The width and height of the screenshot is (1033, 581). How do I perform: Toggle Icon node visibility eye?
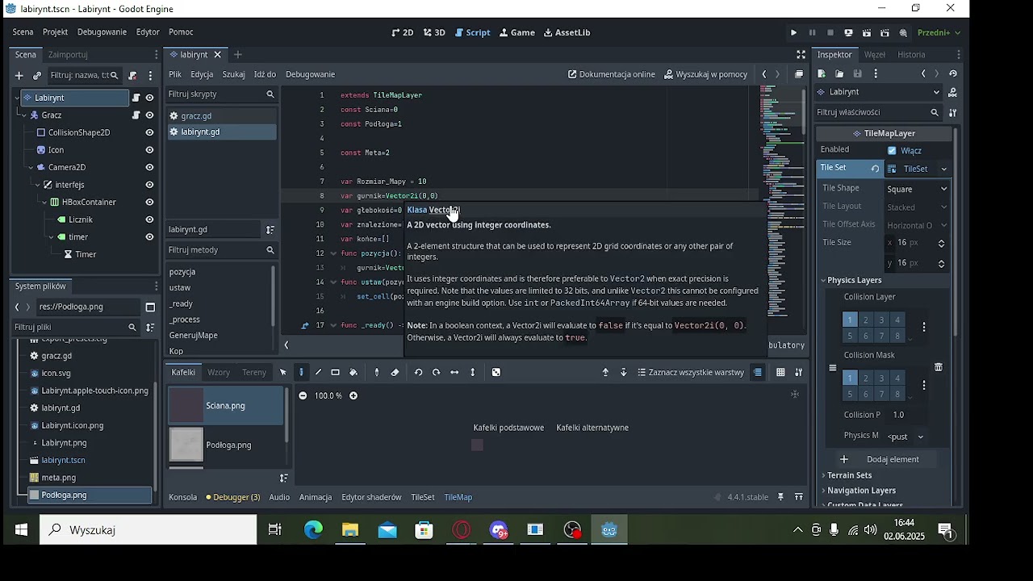pyautogui.click(x=149, y=150)
